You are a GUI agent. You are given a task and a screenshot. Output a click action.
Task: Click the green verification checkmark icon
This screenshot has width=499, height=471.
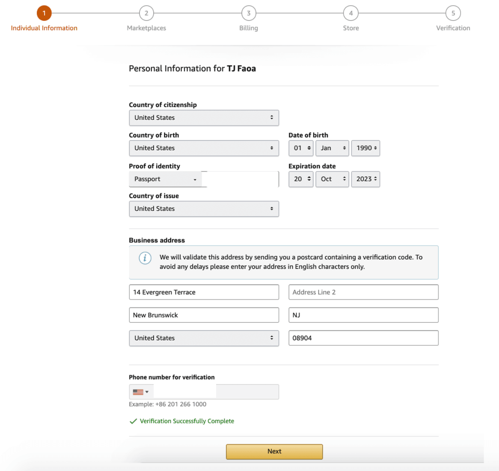click(x=133, y=421)
